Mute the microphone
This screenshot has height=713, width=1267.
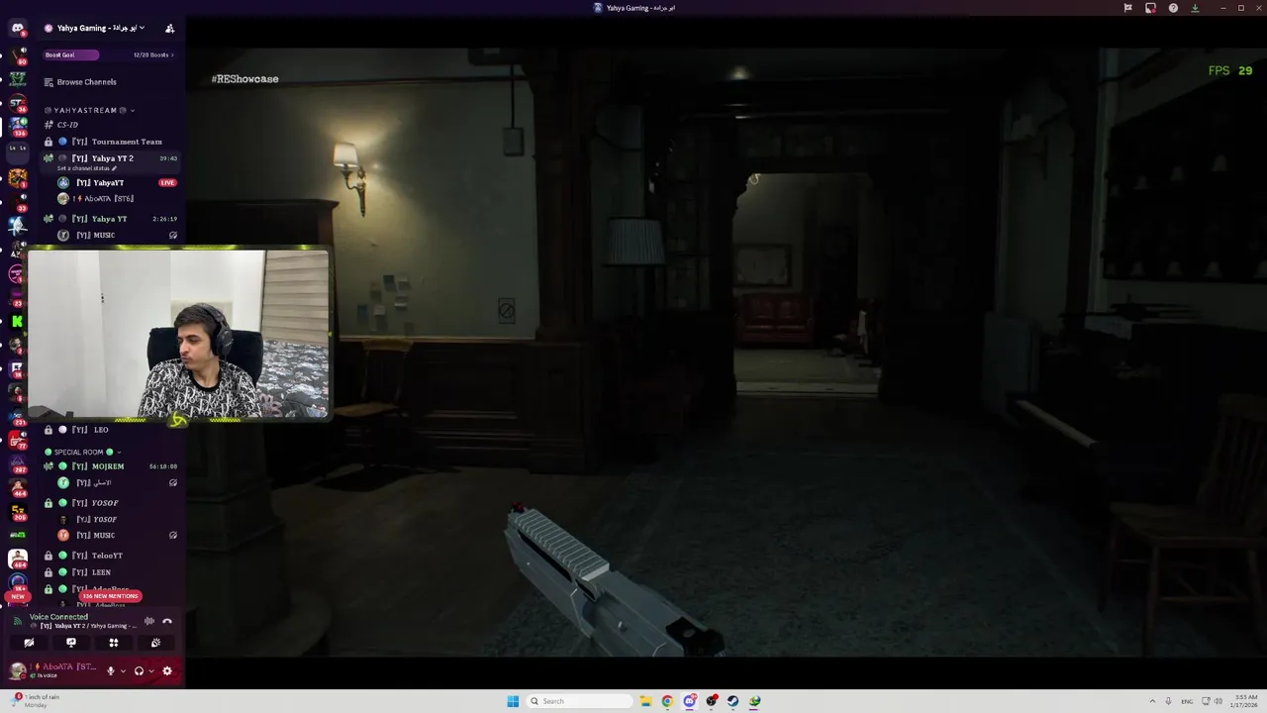point(111,670)
